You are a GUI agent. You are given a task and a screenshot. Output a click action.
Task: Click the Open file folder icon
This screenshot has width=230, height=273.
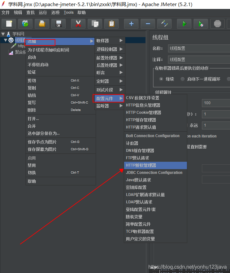[42, 24]
